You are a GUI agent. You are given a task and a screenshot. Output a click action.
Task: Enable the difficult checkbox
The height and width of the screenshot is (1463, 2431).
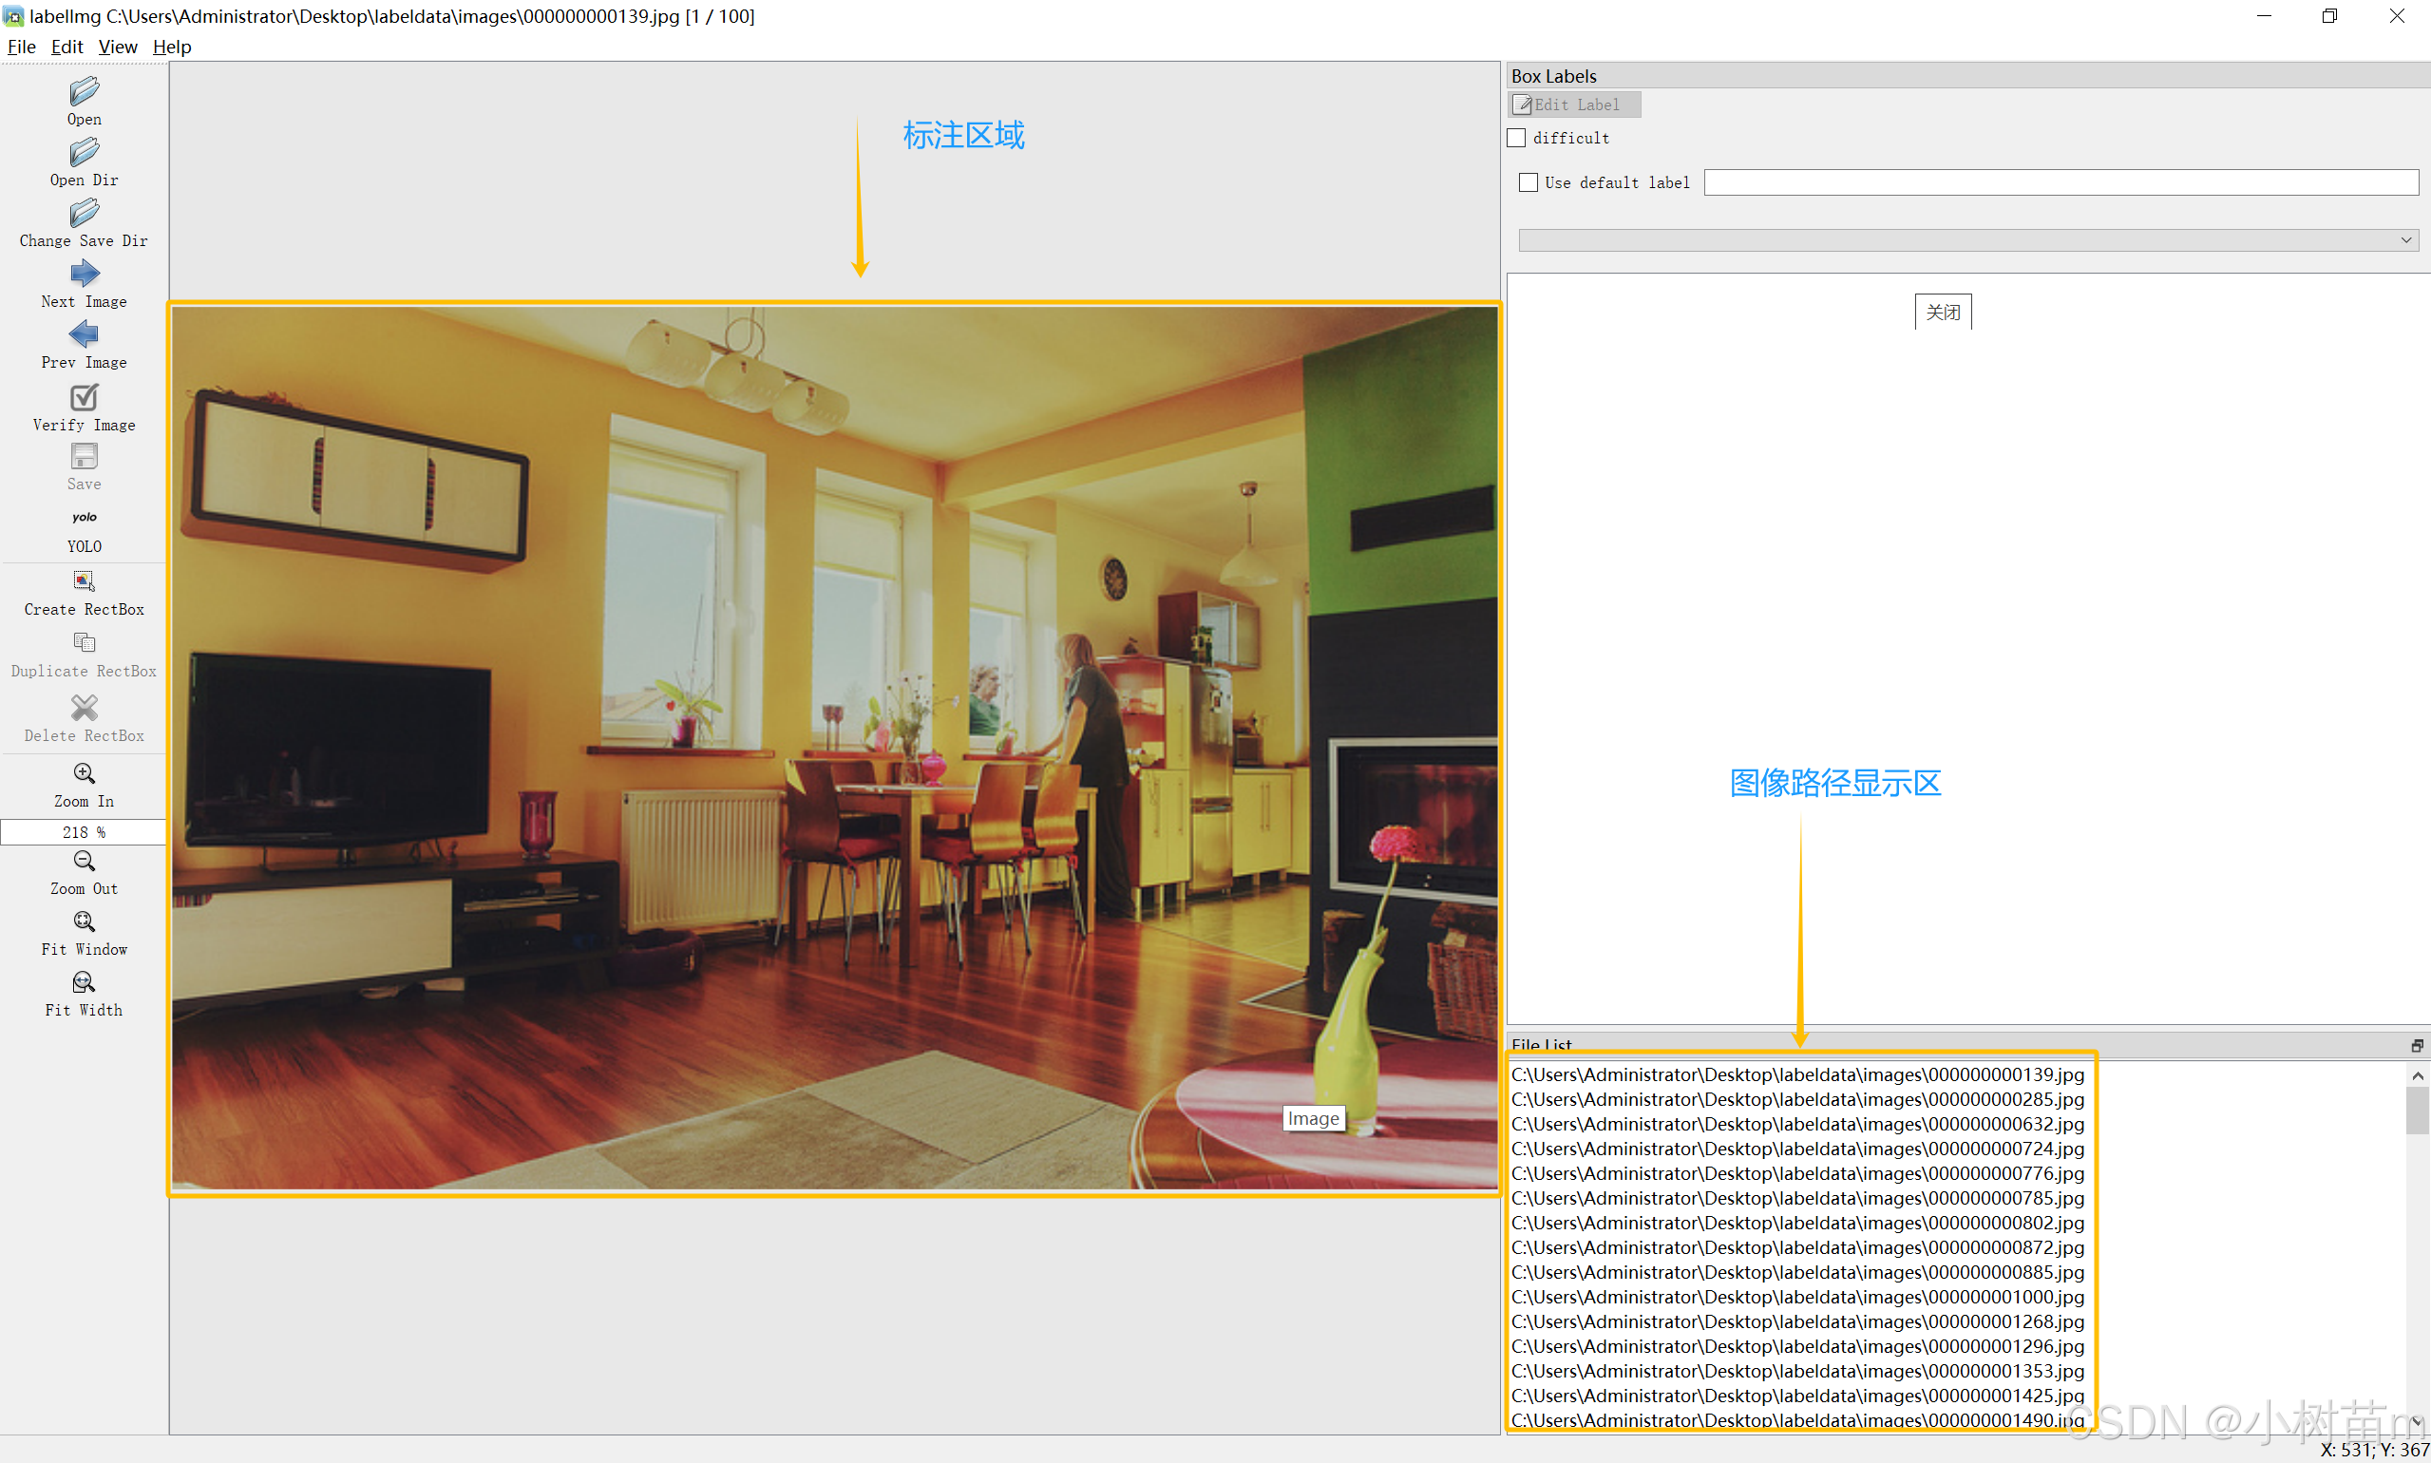1517,138
